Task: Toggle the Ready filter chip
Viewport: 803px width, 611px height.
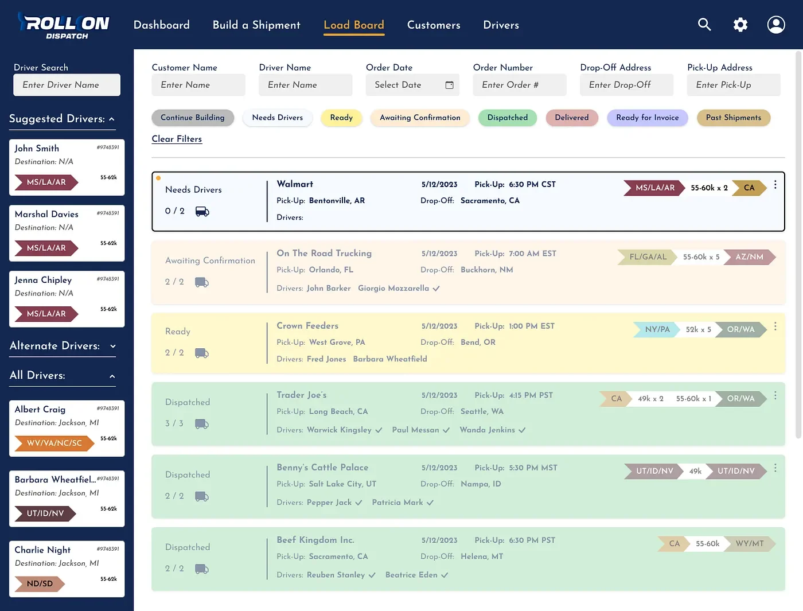Action: click(x=341, y=118)
